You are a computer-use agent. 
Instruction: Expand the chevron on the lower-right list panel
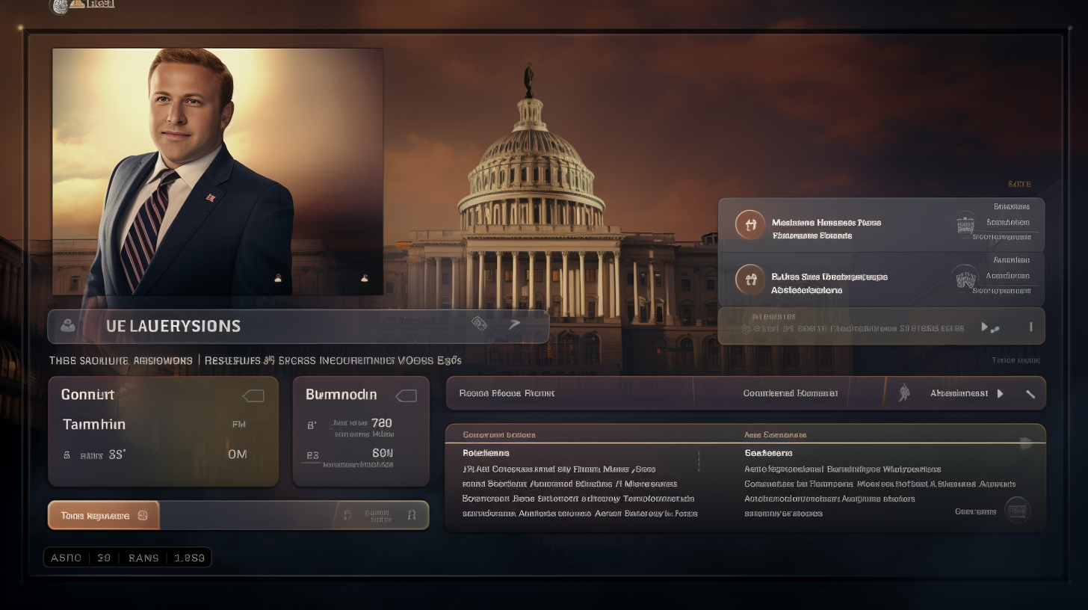click(x=1026, y=443)
